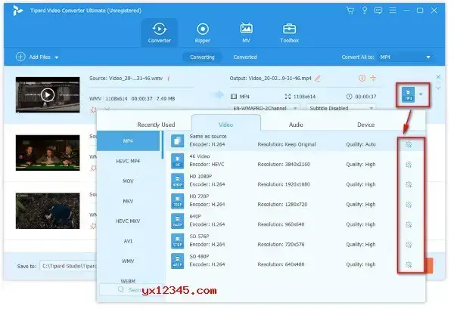This screenshot has width=454, height=309.
Task: Open the feedback message icon
Action: pos(378,11)
